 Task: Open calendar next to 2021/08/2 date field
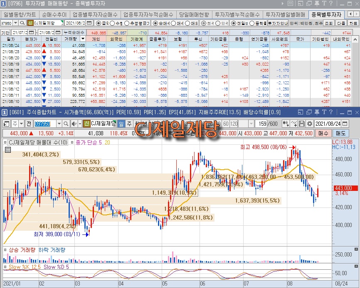89,23
